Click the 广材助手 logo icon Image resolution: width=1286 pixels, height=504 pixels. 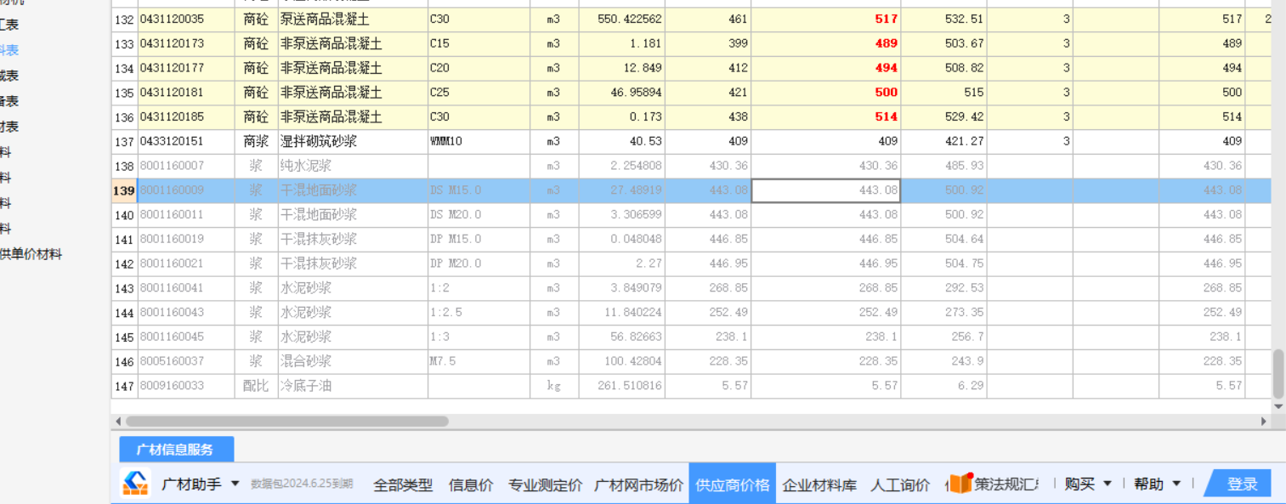[135, 484]
